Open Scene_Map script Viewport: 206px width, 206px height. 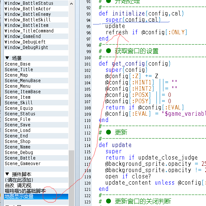tap(36, 75)
